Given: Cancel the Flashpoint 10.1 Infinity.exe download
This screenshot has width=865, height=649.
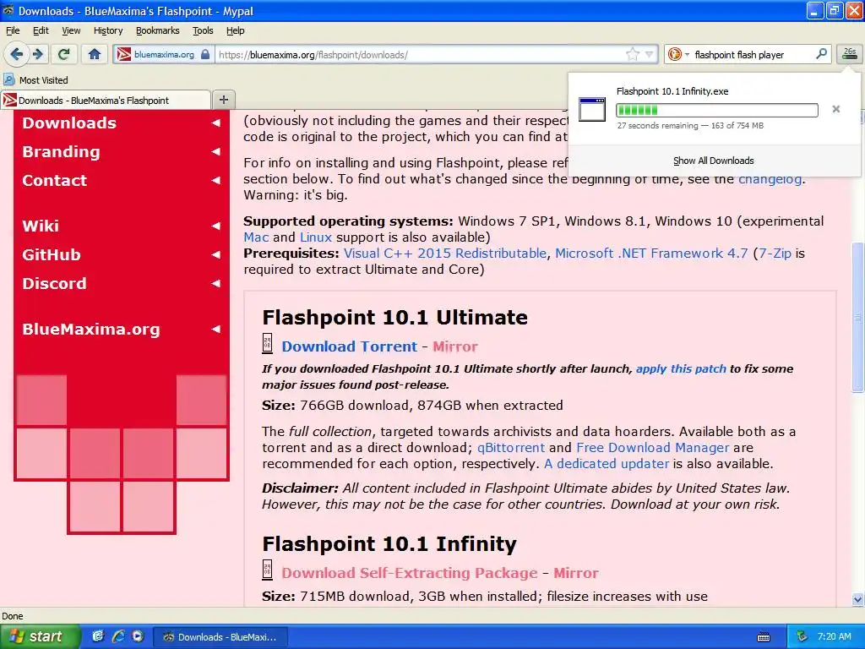Looking at the screenshot, I should click(x=836, y=109).
